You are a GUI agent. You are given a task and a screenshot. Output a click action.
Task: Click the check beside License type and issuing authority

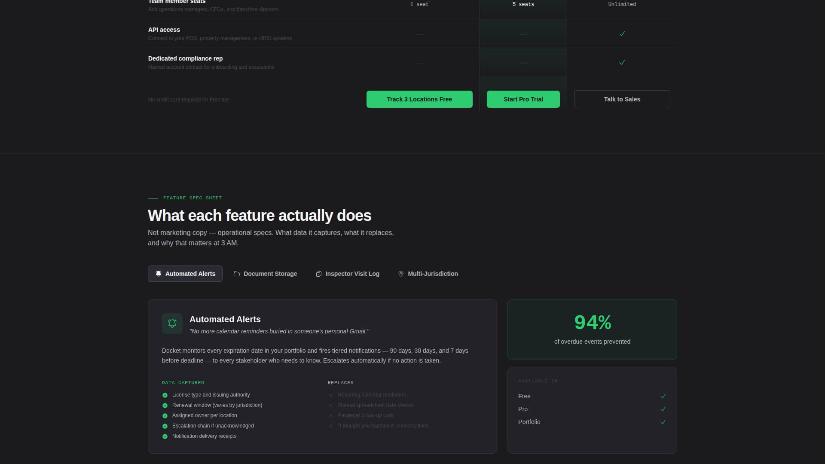[165, 395]
